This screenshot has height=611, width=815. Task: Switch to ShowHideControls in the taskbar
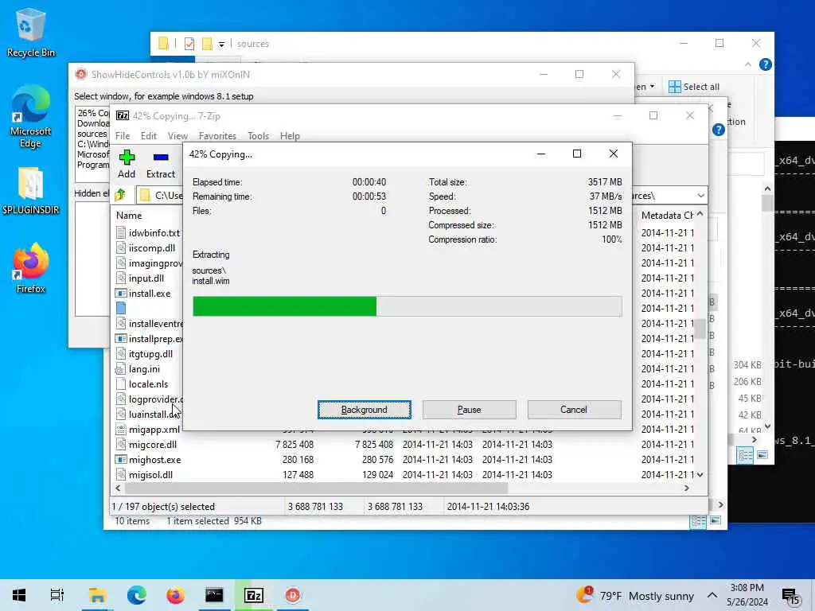point(293,595)
